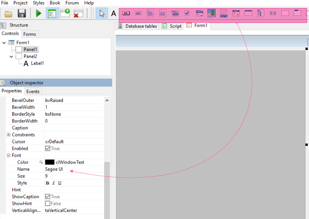Viewport: 309px width, 219px height.
Task: Collapse the Font property group
Action: point(9,155)
